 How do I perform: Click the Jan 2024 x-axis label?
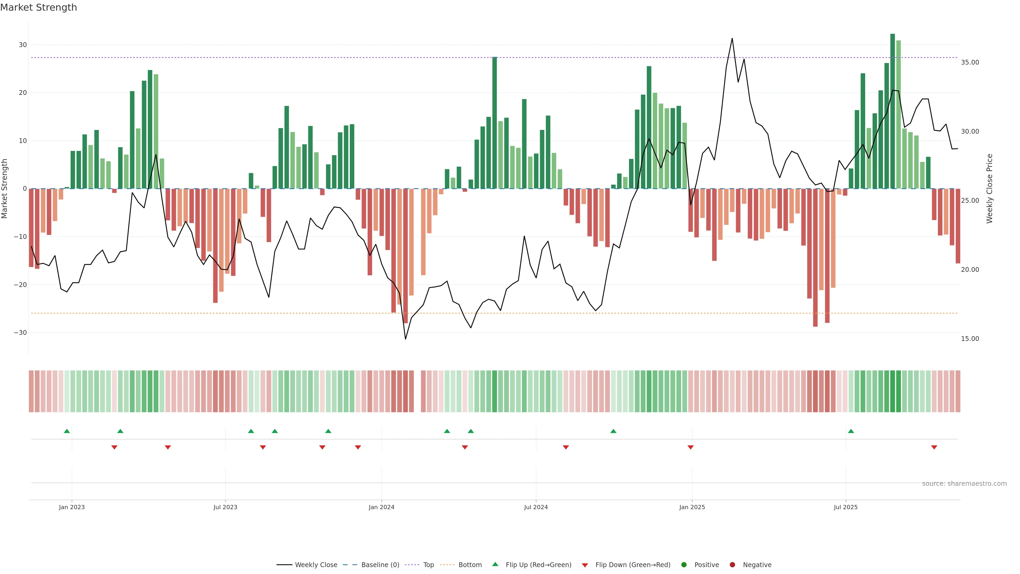(x=381, y=507)
